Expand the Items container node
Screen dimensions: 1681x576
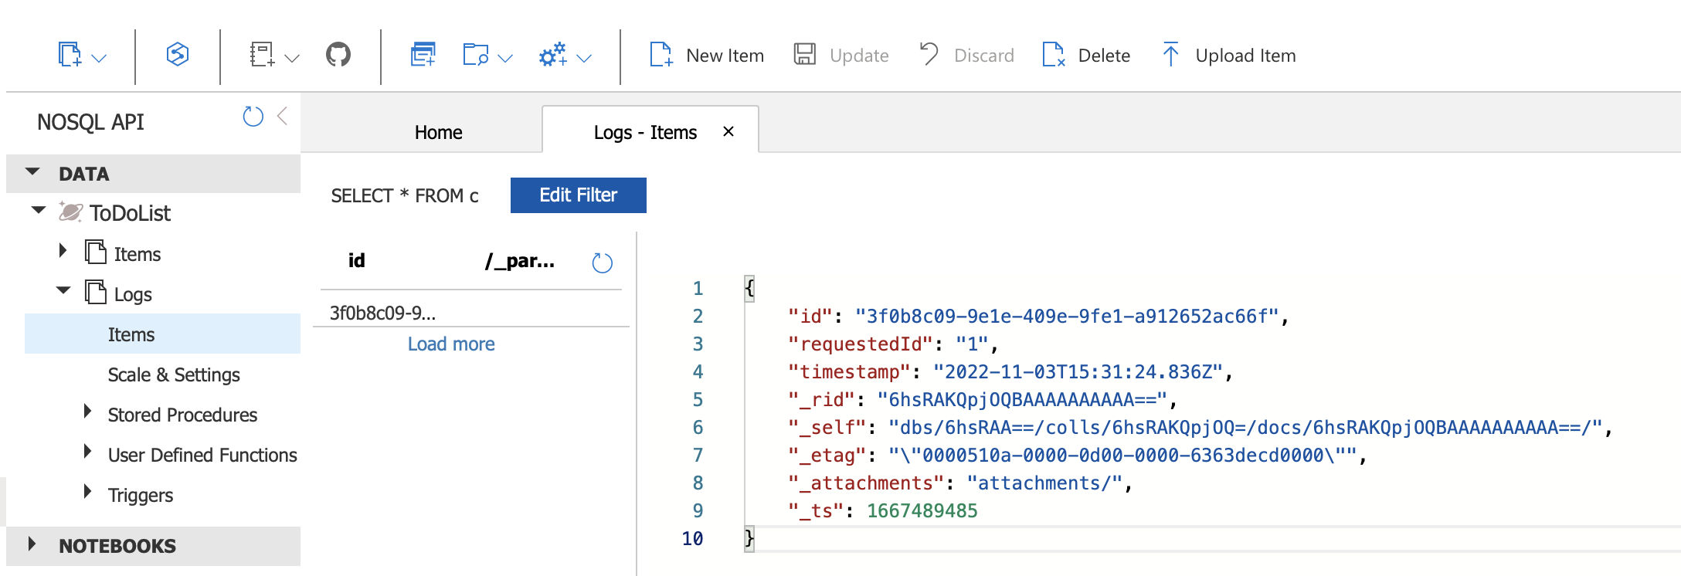click(x=63, y=250)
